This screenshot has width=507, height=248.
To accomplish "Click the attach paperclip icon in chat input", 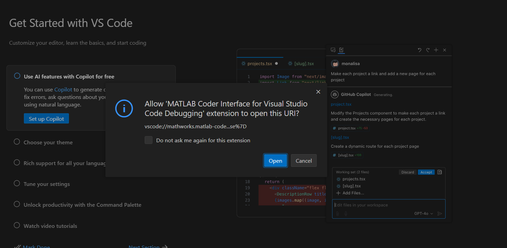I will pyautogui.click(x=338, y=214).
